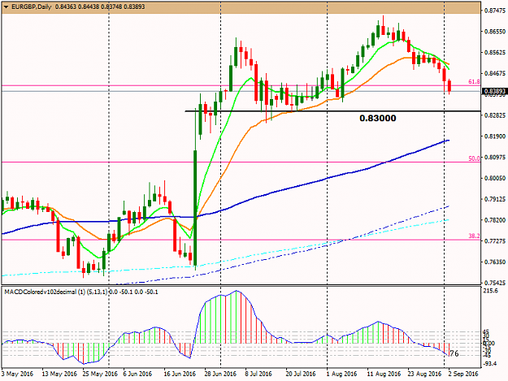Select the 0.87475 price axis value
The image size is (508, 381).
(495, 11)
